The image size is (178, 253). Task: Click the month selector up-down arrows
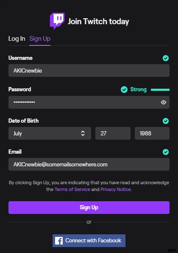(x=83, y=133)
